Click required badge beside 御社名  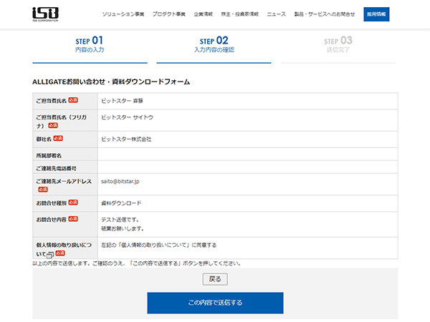coord(57,137)
